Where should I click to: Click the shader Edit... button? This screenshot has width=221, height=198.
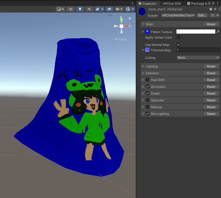tap(202, 15)
